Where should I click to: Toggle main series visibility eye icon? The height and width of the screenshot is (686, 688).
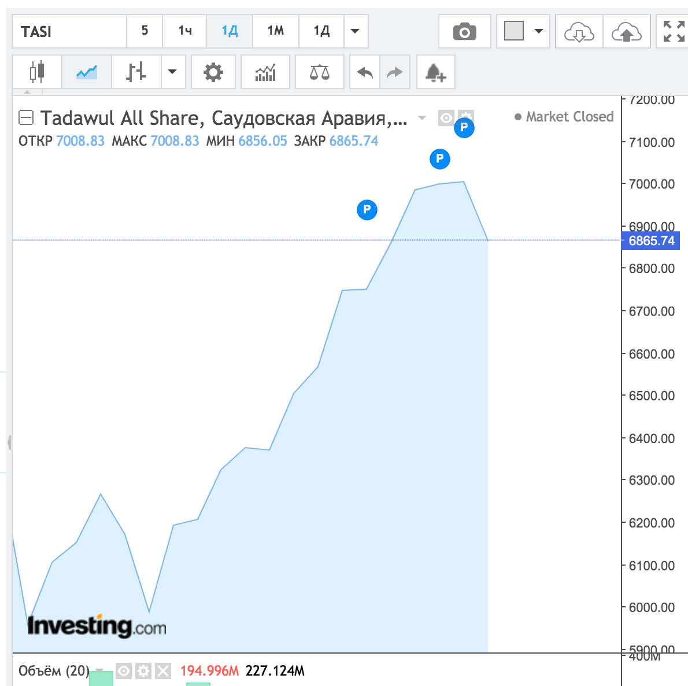click(446, 117)
